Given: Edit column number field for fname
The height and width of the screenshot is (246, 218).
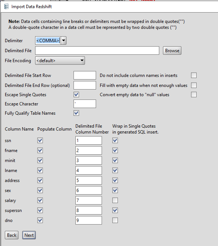Looking at the screenshot, I should coord(89,151).
